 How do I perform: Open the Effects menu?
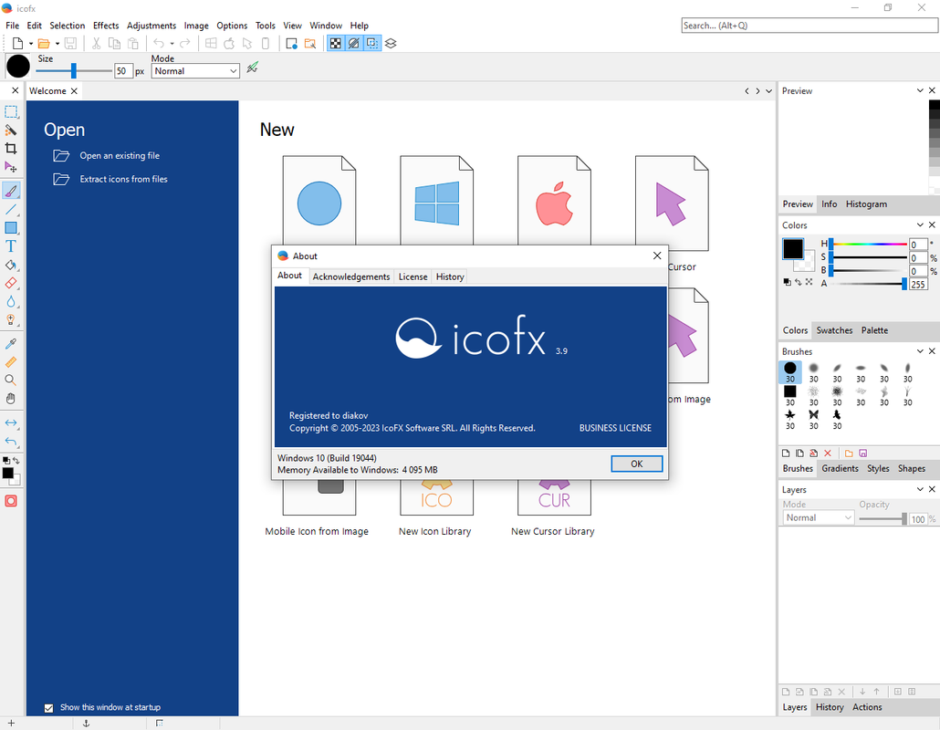click(x=106, y=26)
